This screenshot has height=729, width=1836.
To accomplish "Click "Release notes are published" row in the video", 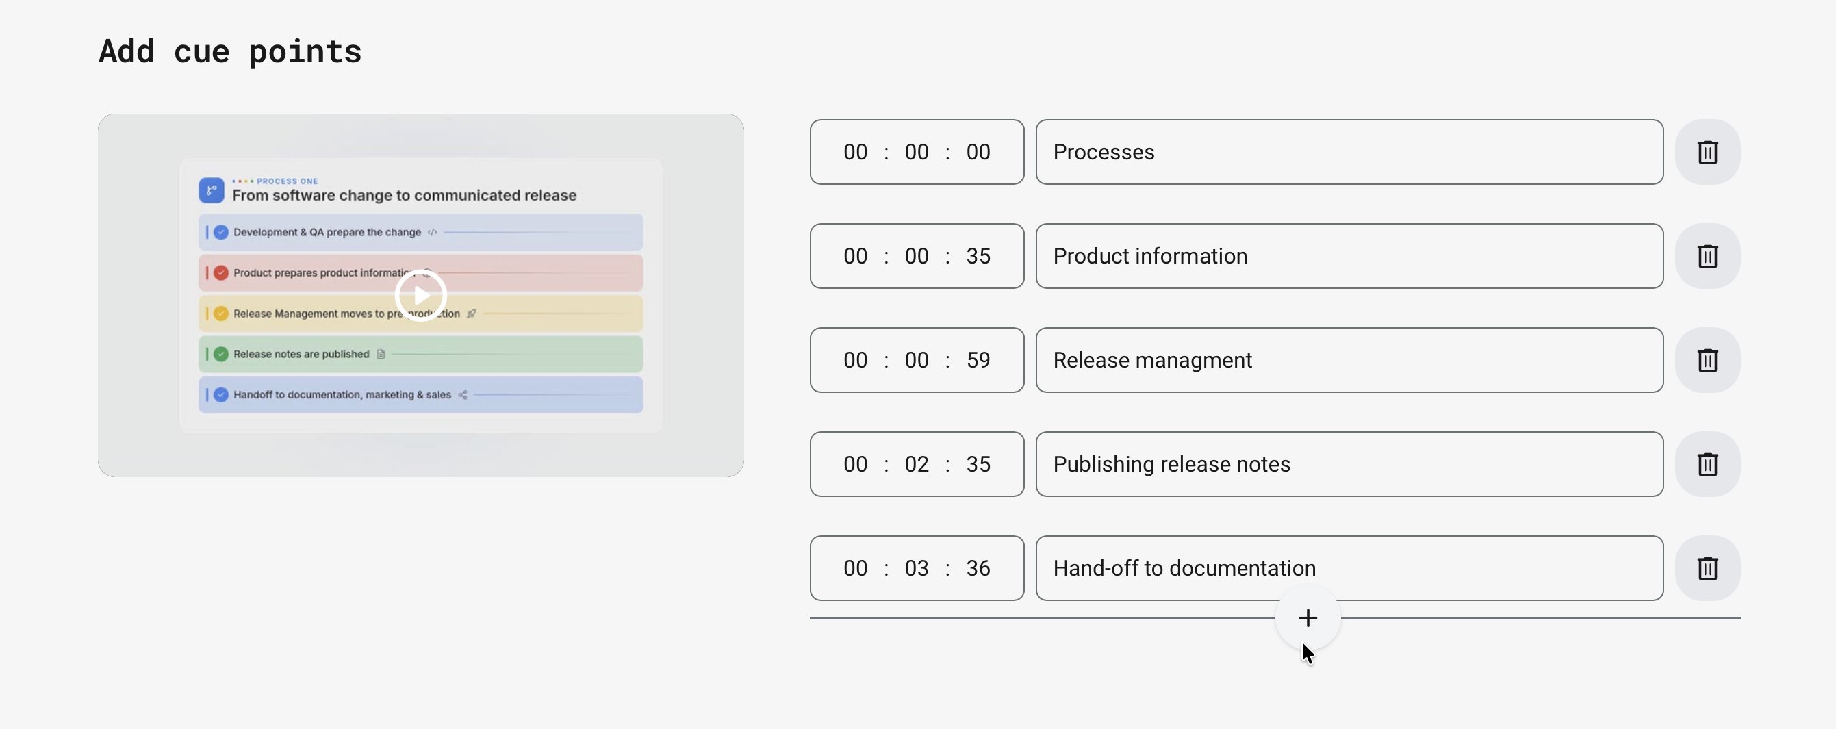I will 420,354.
